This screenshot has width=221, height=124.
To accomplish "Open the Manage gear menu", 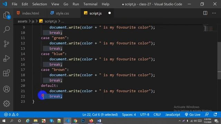I will pos(7,104).
